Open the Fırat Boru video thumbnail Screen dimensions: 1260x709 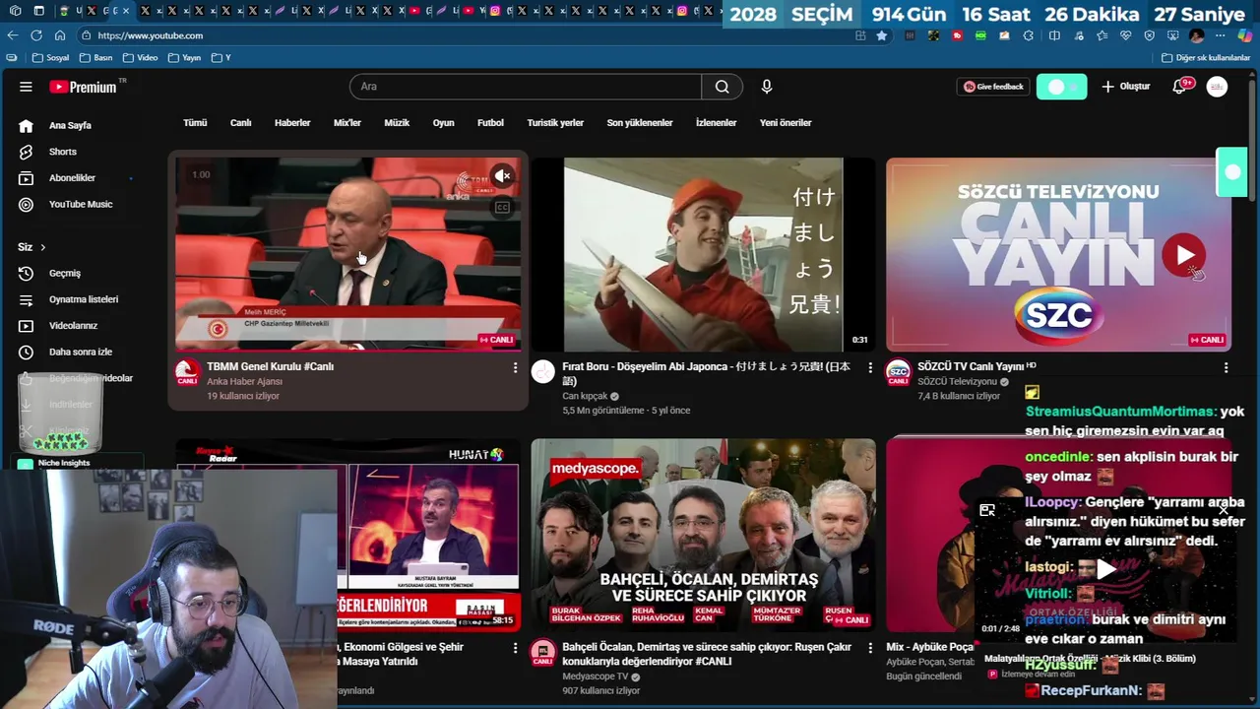pos(703,254)
